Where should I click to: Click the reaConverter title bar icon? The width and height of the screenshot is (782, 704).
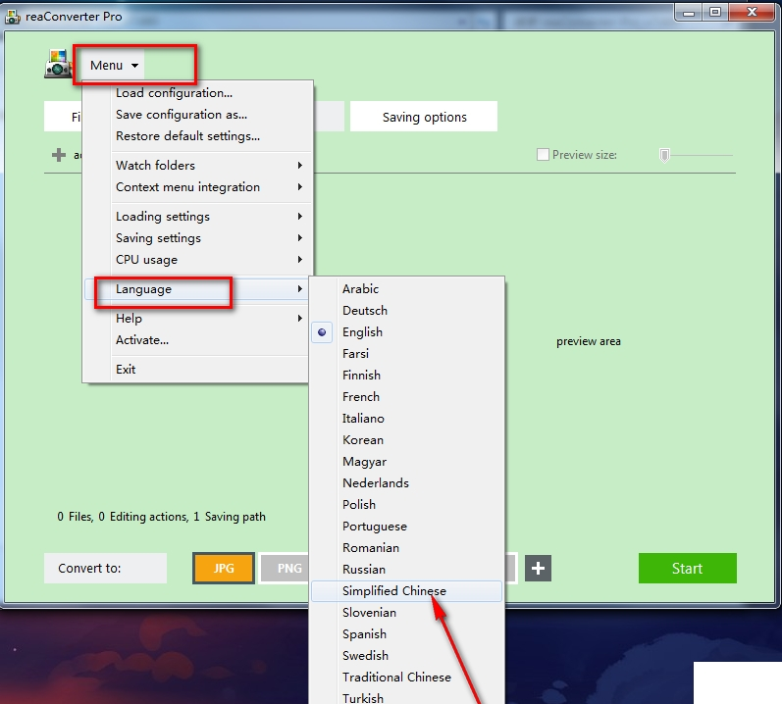click(x=13, y=17)
